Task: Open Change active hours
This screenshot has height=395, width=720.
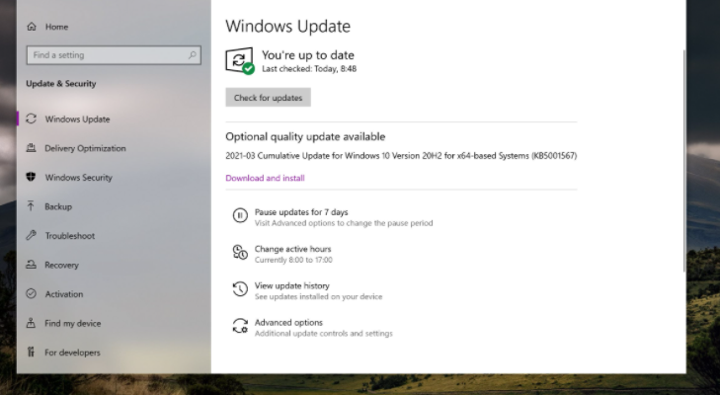Action: 293,249
